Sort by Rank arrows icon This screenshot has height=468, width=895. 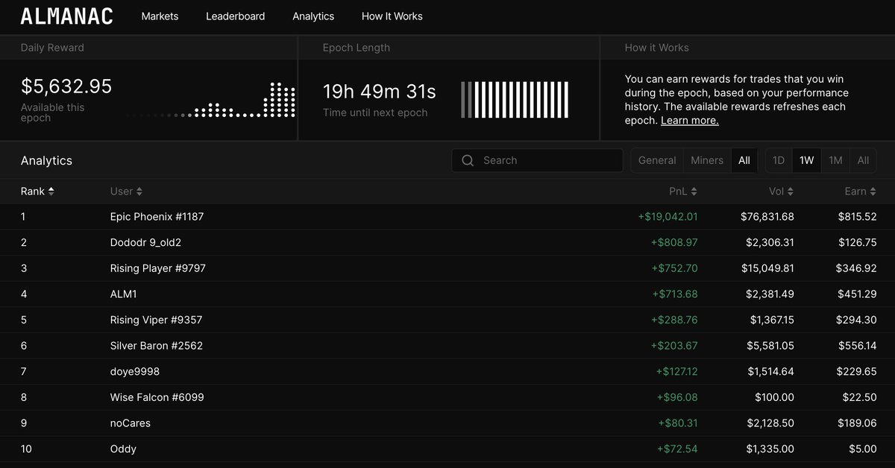pyautogui.click(x=51, y=192)
